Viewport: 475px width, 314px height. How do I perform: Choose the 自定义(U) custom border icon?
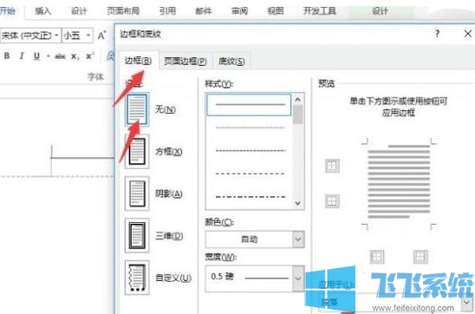click(137, 278)
